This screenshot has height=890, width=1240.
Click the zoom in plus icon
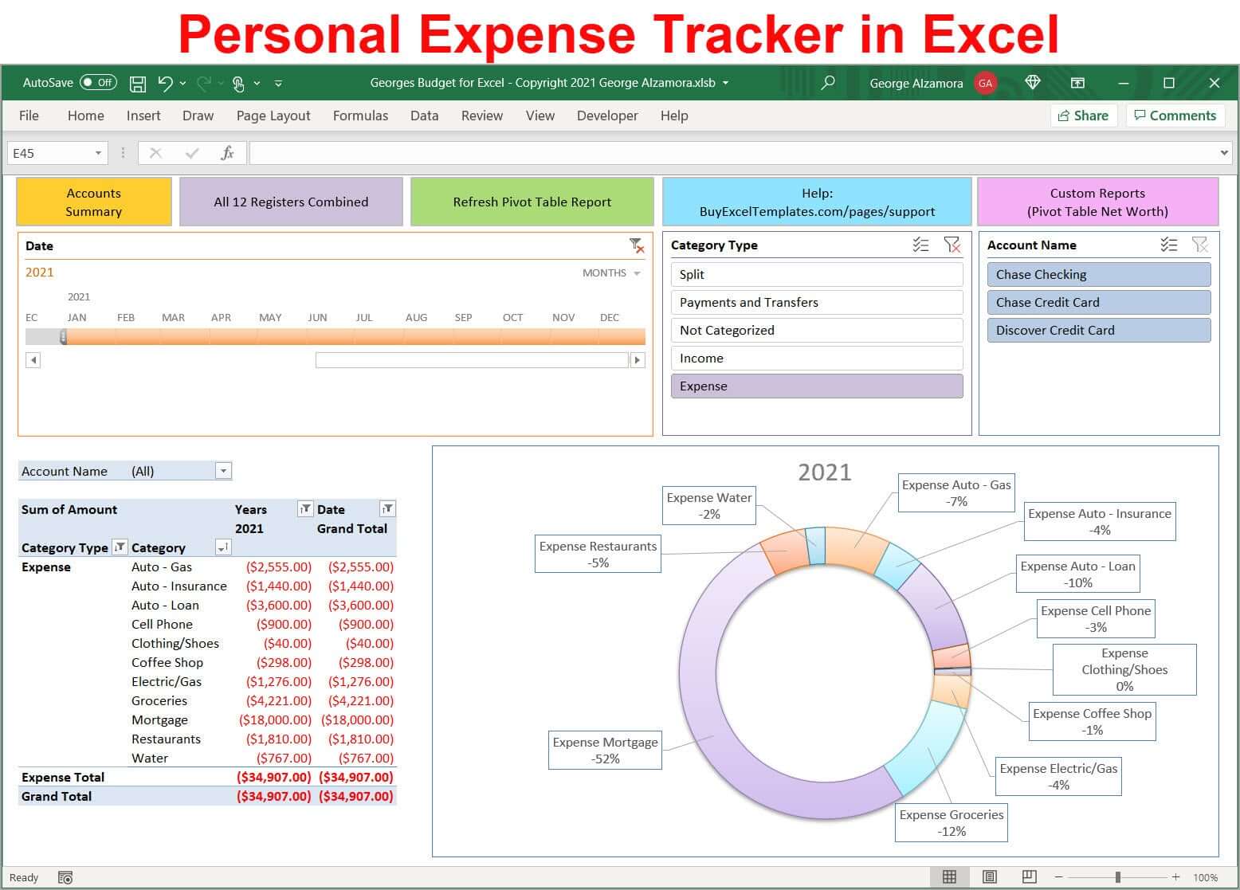(x=1175, y=876)
